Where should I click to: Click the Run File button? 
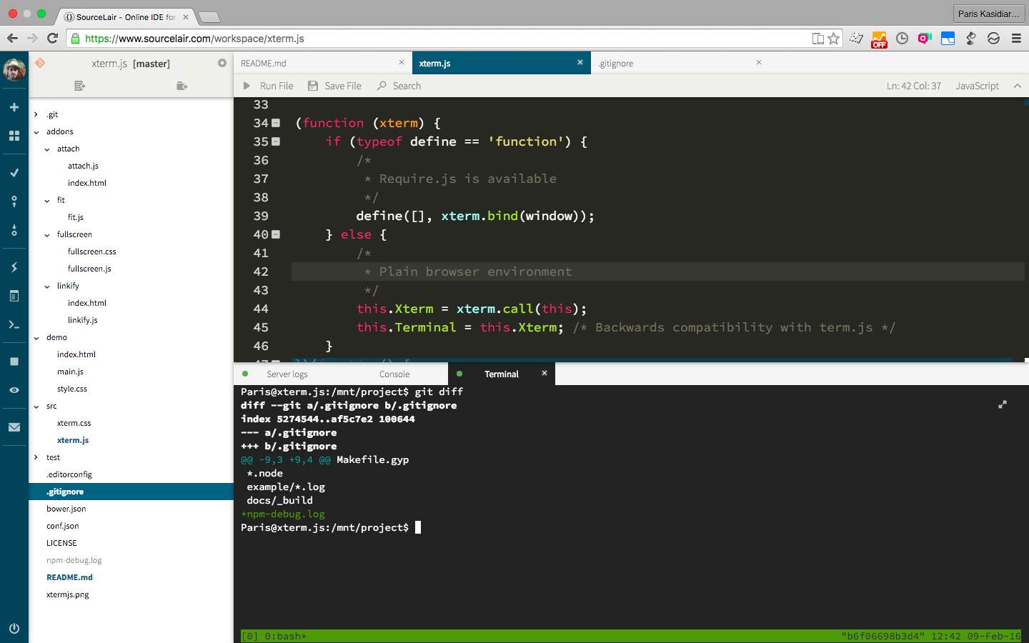(269, 86)
